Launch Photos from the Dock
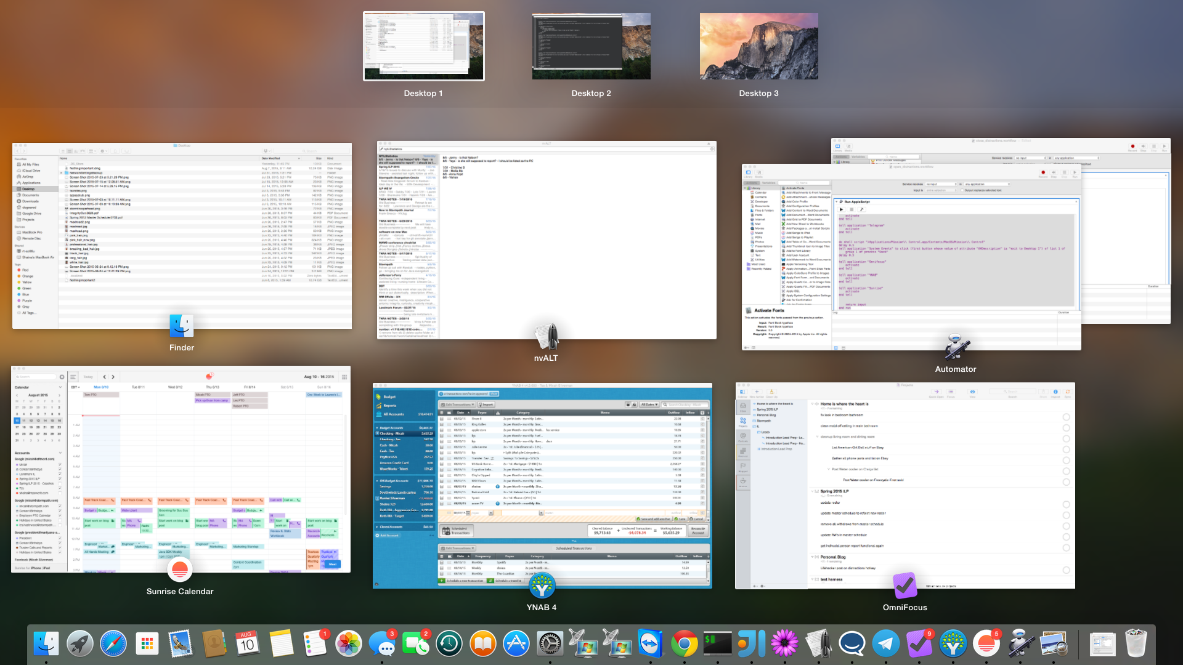Image resolution: width=1183 pixels, height=665 pixels. point(348,644)
